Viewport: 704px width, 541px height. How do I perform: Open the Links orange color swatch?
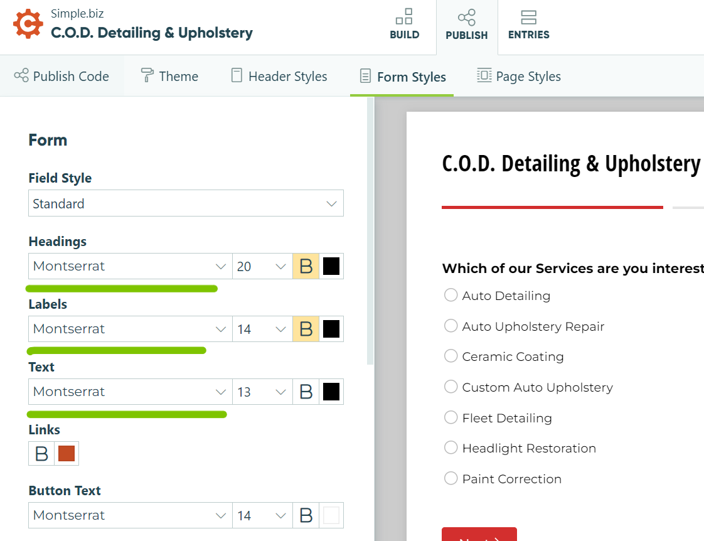point(67,454)
